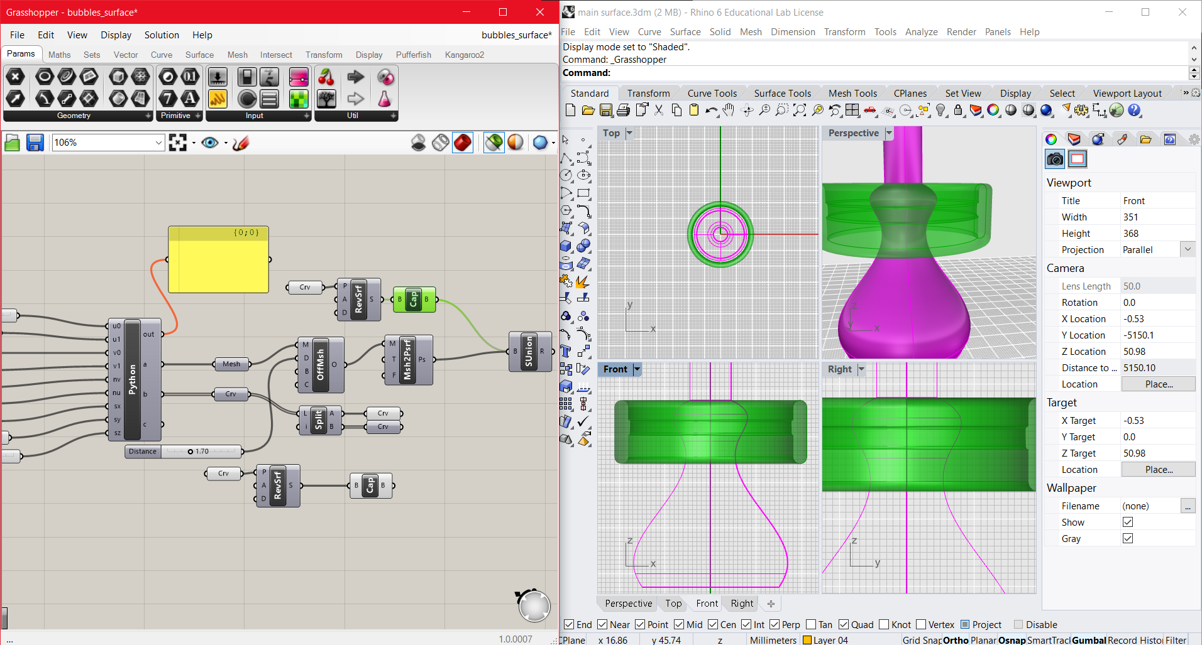
Task: Click the wallpaper Filename browse '...' button
Action: coord(1188,506)
